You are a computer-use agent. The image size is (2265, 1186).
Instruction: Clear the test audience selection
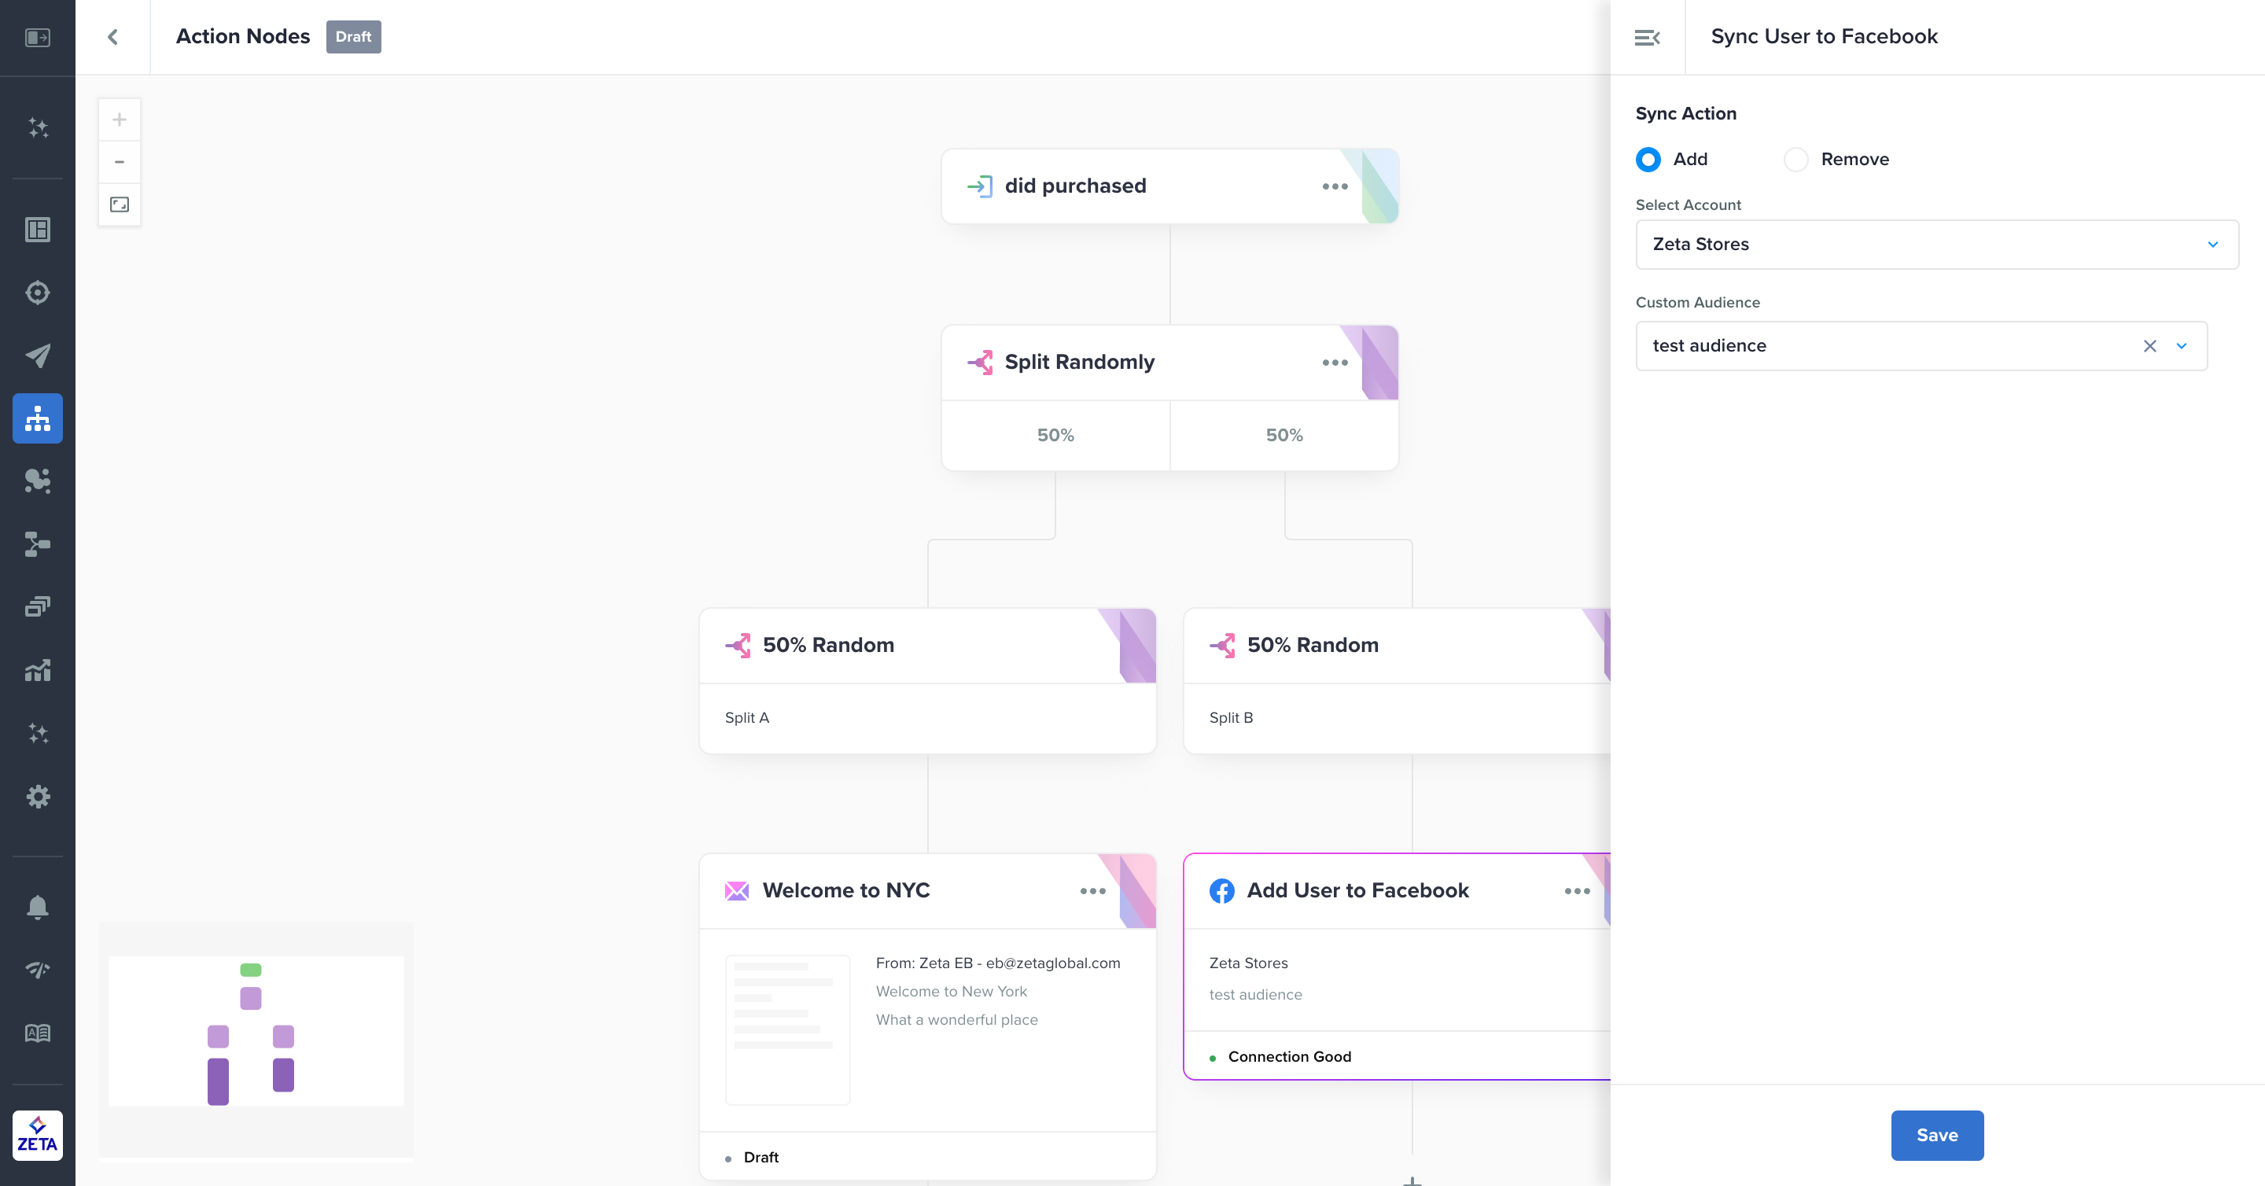point(2150,346)
